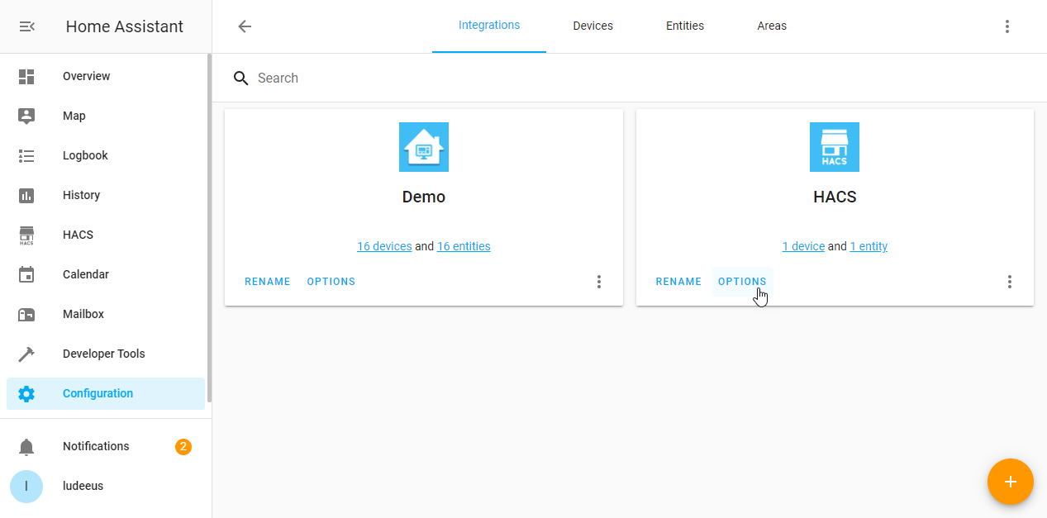
Task: Select the Map icon in sidebar
Action: [x=26, y=116]
